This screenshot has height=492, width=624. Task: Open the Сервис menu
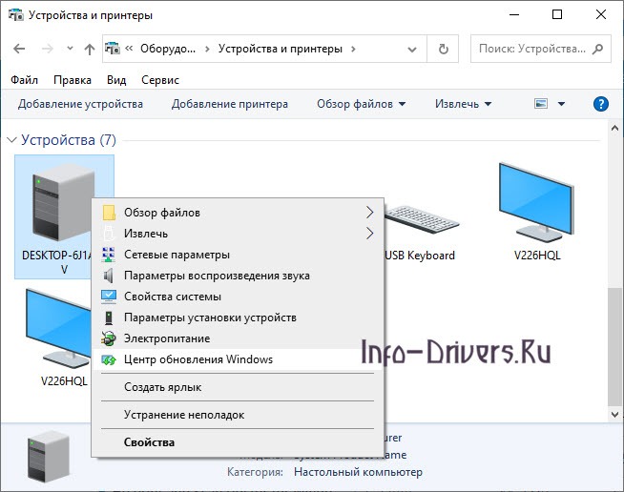(159, 80)
